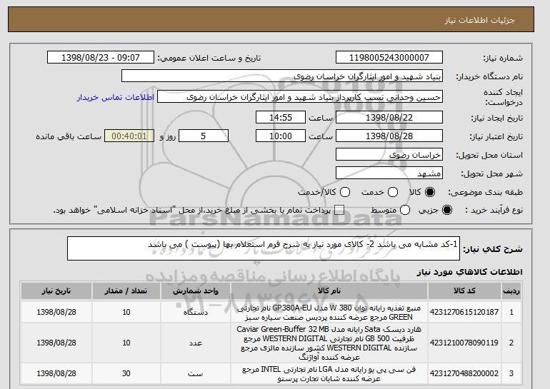Click the ست unit cell in row 3
The image size is (550, 389).
pyautogui.click(x=196, y=373)
